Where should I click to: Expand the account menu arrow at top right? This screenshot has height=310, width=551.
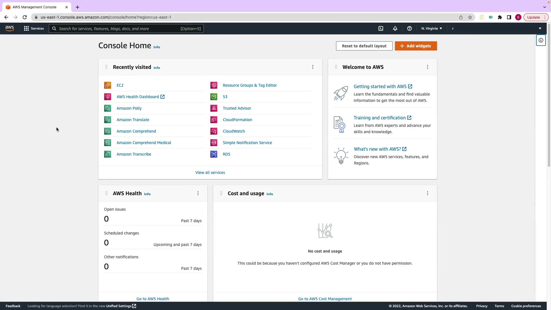click(540, 28)
